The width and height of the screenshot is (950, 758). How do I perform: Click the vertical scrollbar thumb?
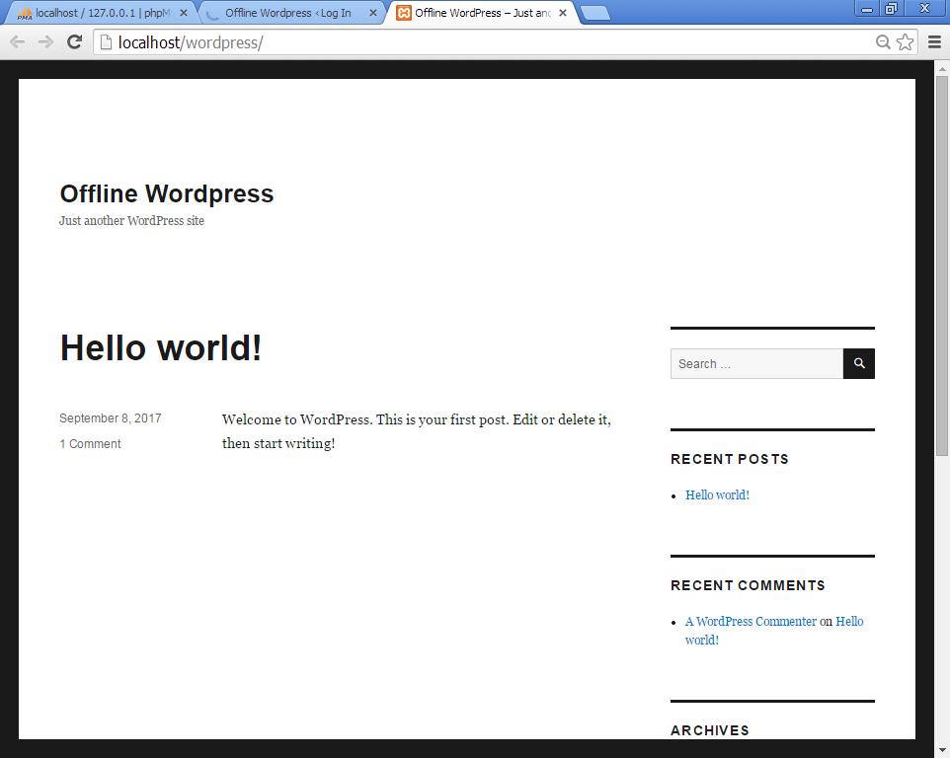(941, 265)
